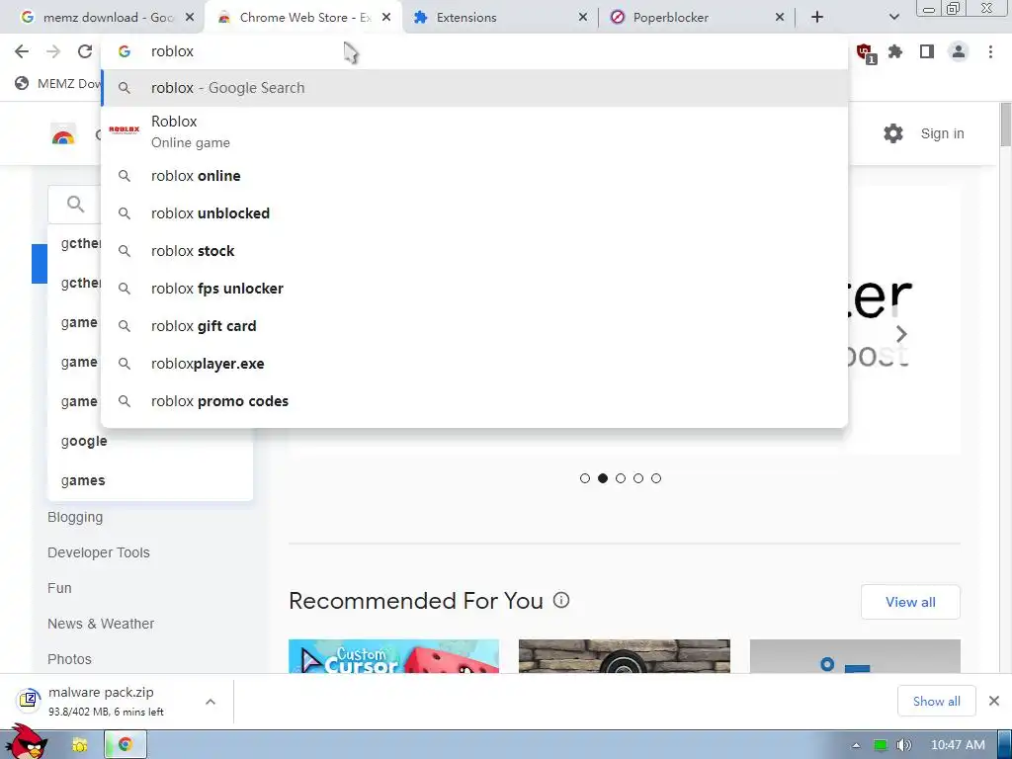
Task: Open the MEMZ Download bookmark
Action: (57, 83)
